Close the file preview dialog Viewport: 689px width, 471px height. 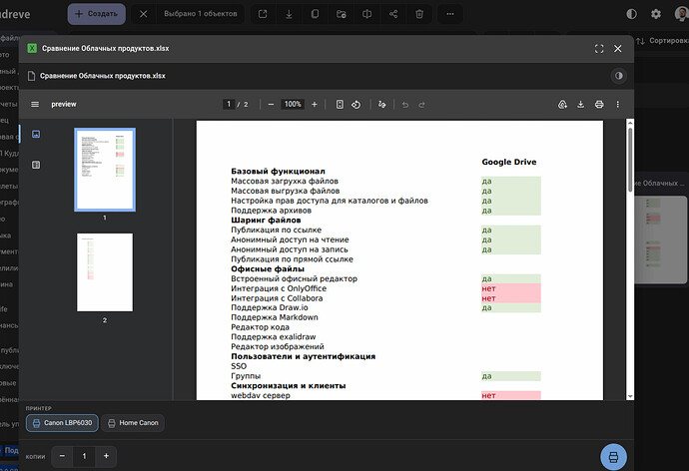618,49
